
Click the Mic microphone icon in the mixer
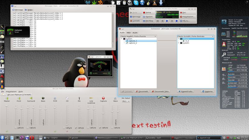[x=79, y=98]
